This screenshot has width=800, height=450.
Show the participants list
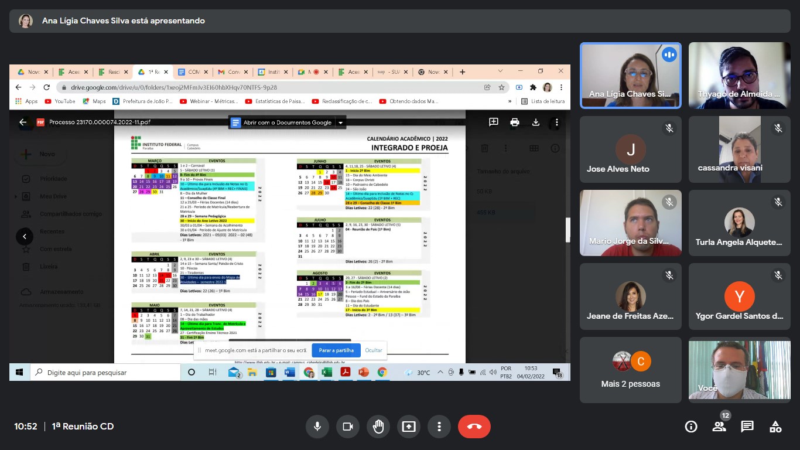[719, 427]
